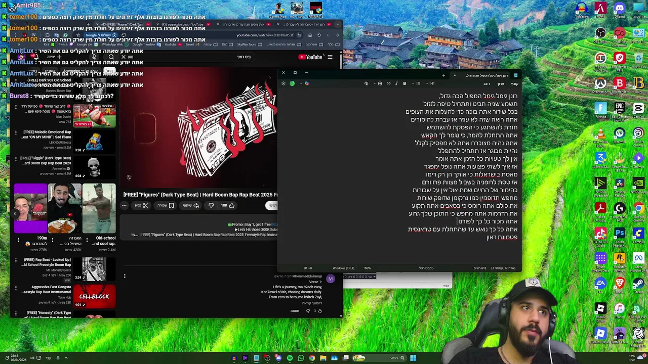Screen dimensions: 648x364
Task: Open File Explorer from taskbar
Action: click(x=323, y=358)
